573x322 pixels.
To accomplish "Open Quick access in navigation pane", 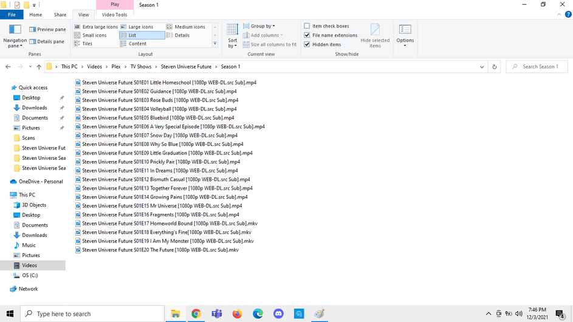I will [x=33, y=87].
